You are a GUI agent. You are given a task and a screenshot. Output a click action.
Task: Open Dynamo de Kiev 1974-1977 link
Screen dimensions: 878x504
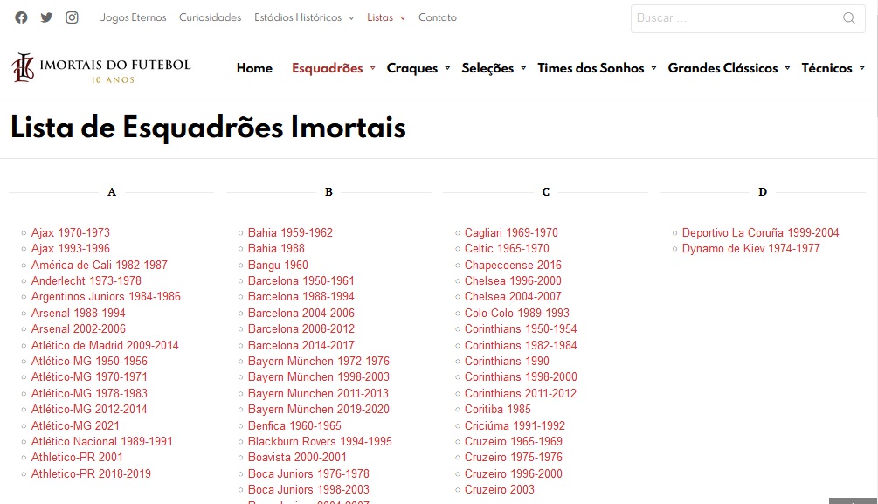tap(751, 248)
